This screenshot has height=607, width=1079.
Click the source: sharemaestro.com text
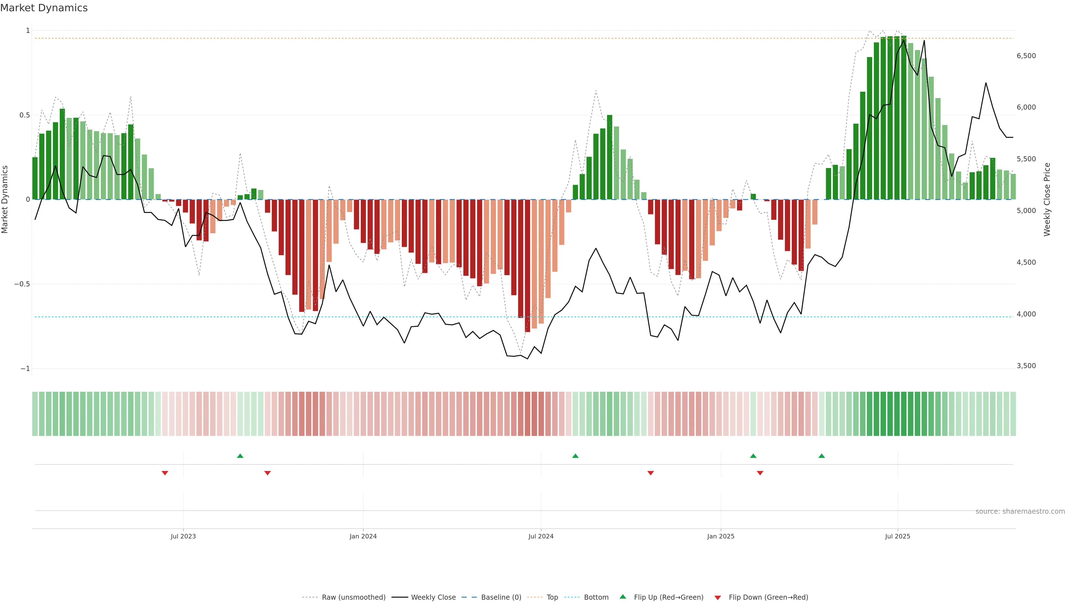coord(1020,511)
